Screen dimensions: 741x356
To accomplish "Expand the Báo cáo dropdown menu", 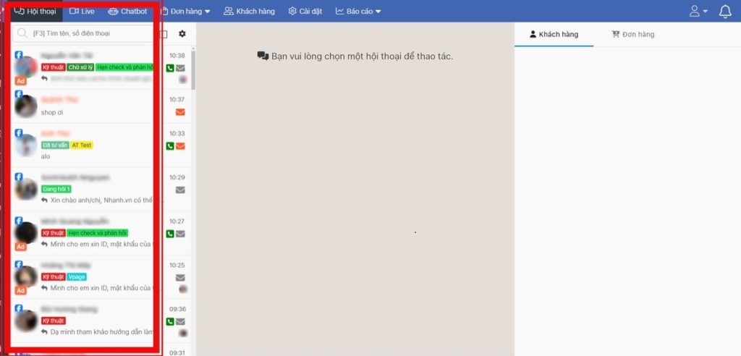I will (x=358, y=12).
